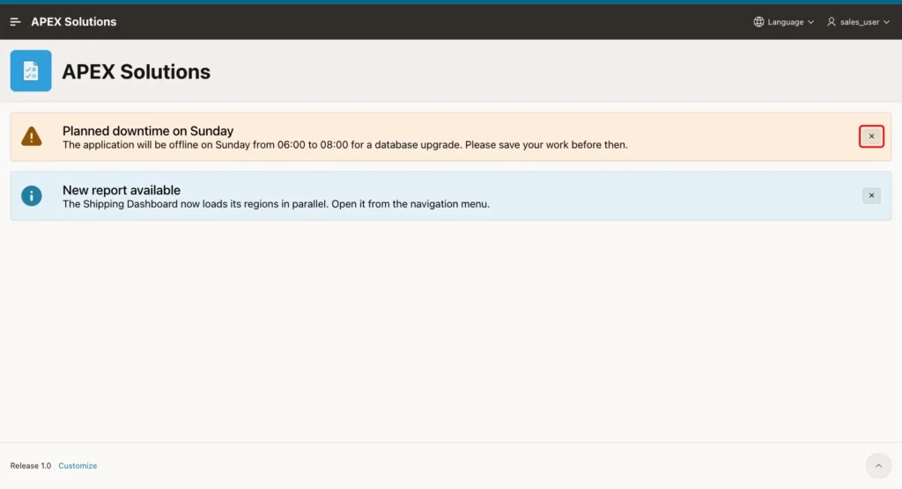Screen dimensions: 902x489
Task: Click the blue info circle icon
Action: (32, 195)
